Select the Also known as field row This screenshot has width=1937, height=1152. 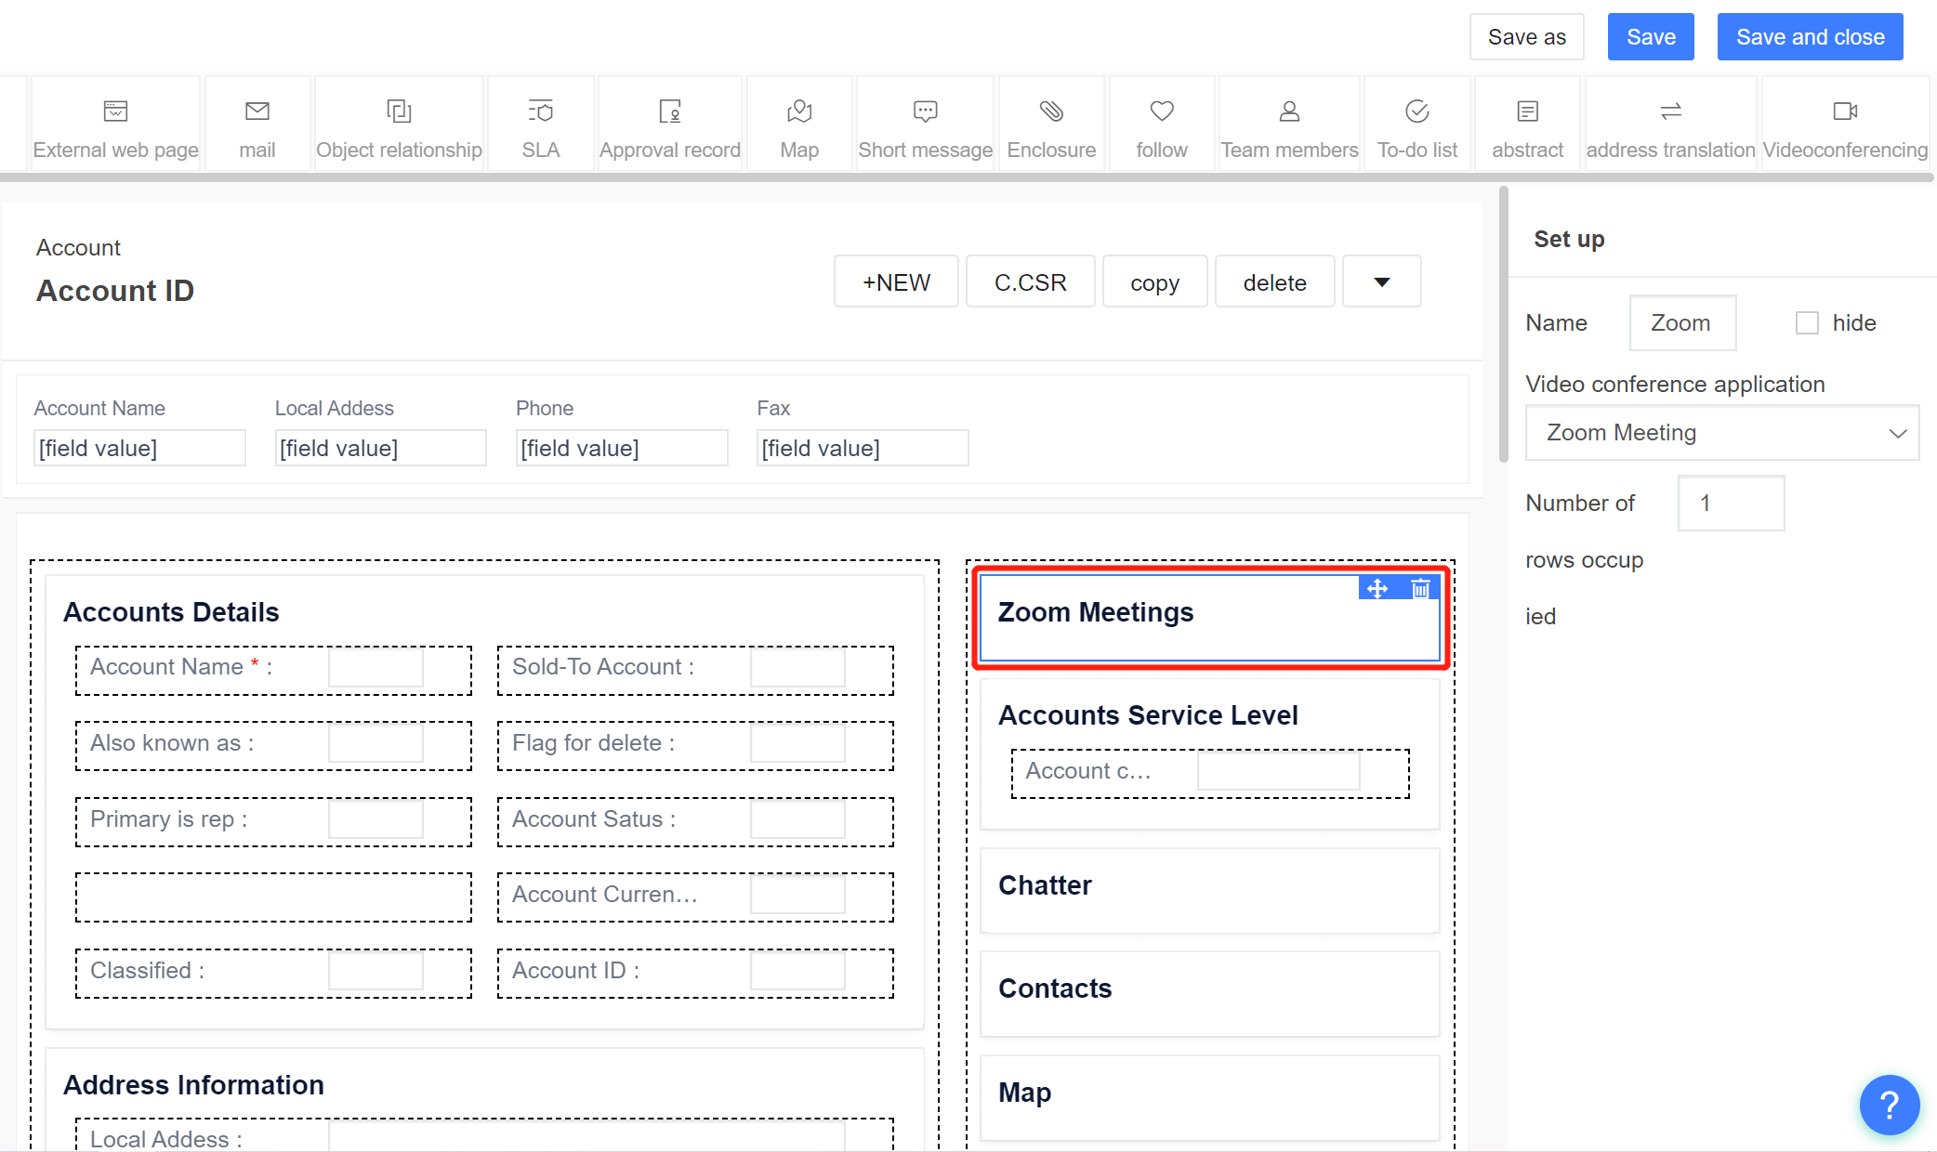click(x=273, y=746)
